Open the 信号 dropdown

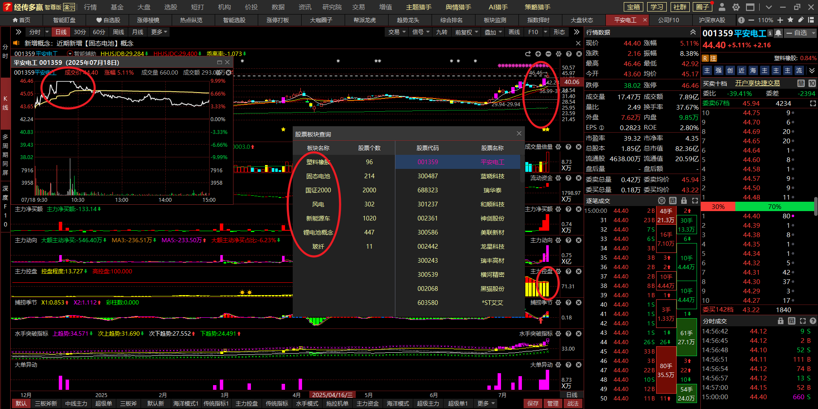[421, 32]
